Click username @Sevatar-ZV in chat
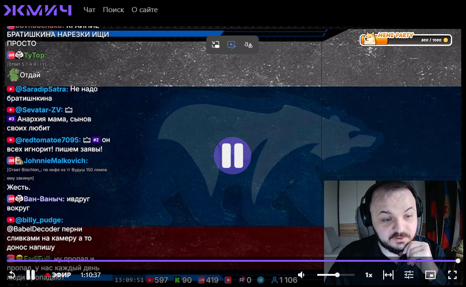This screenshot has height=287, width=466. point(39,110)
